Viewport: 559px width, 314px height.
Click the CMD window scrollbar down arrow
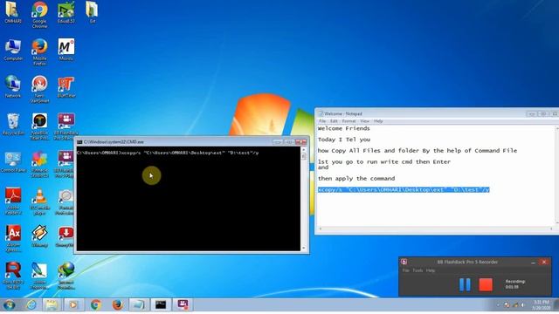click(304, 248)
